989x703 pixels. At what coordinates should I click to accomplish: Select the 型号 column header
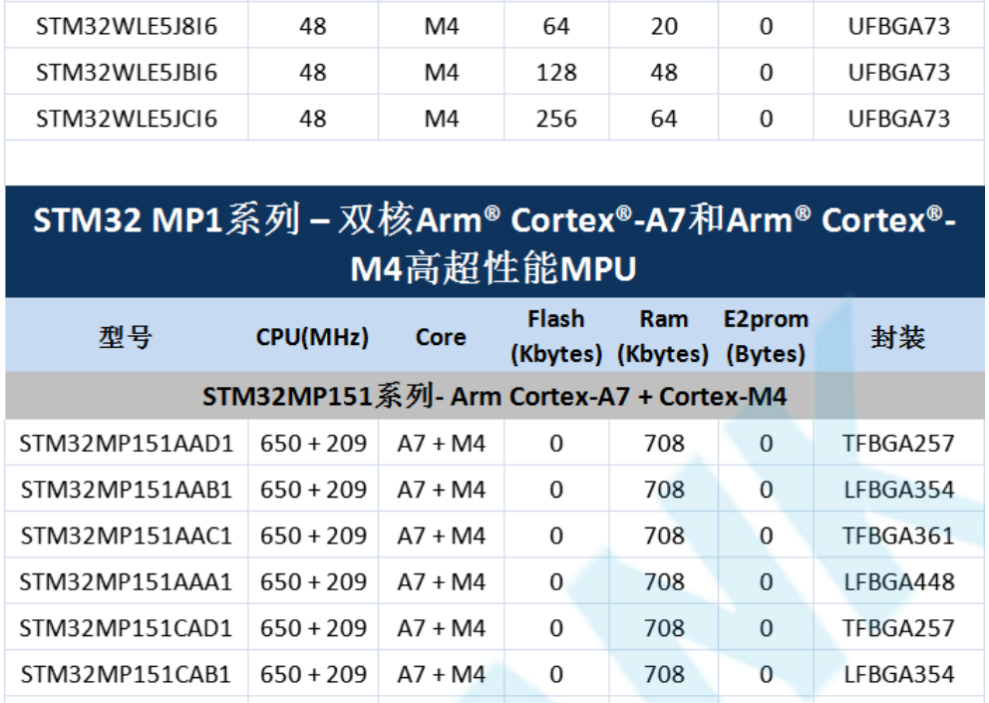(113, 337)
